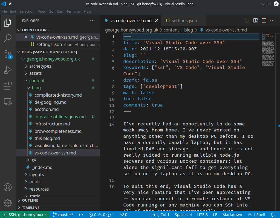280x218 pixels.
Task: Select the Run and Debug icon
Action: click(x=7, y=70)
